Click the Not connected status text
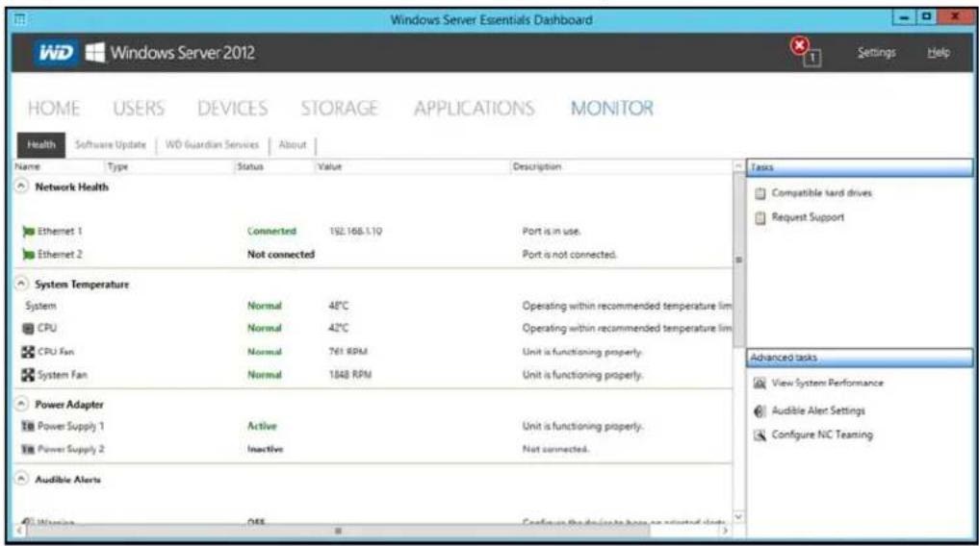 (281, 255)
